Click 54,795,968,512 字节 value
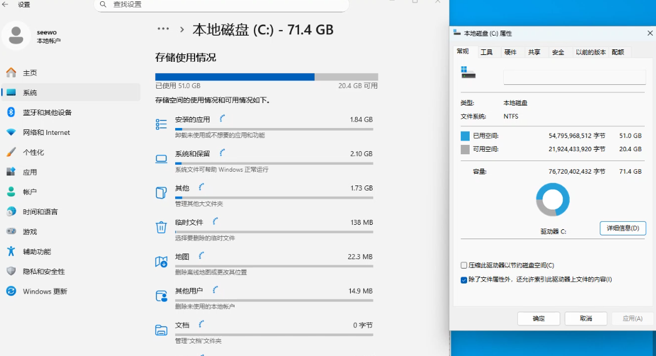The image size is (656, 356). (577, 136)
